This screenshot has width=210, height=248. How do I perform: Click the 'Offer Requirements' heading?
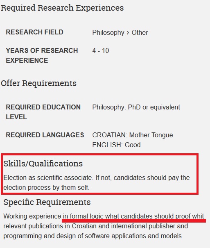click(x=38, y=83)
